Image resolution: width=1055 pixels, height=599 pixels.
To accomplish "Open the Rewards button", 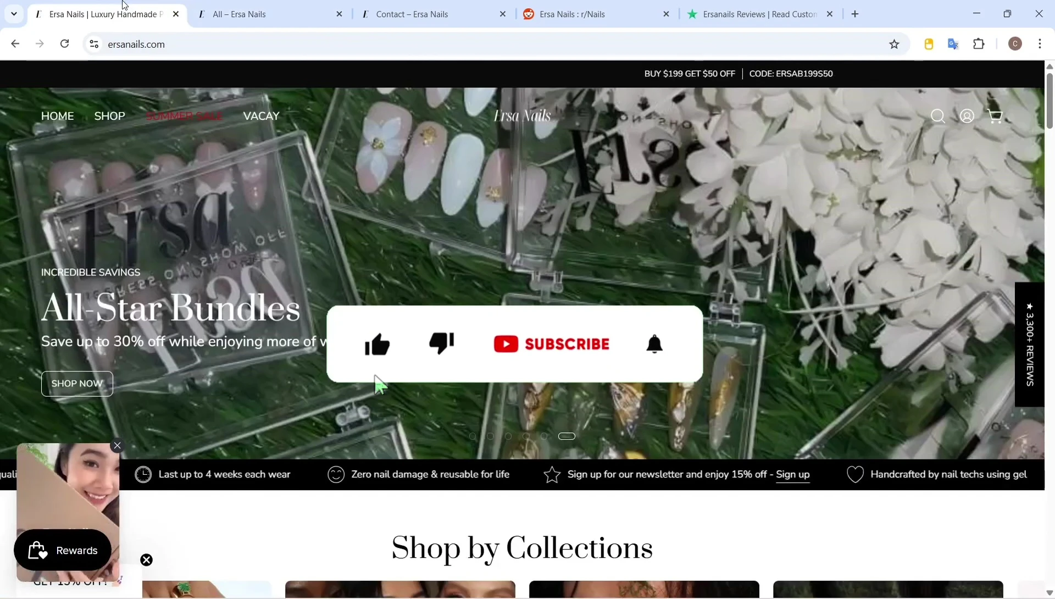I will (63, 550).
